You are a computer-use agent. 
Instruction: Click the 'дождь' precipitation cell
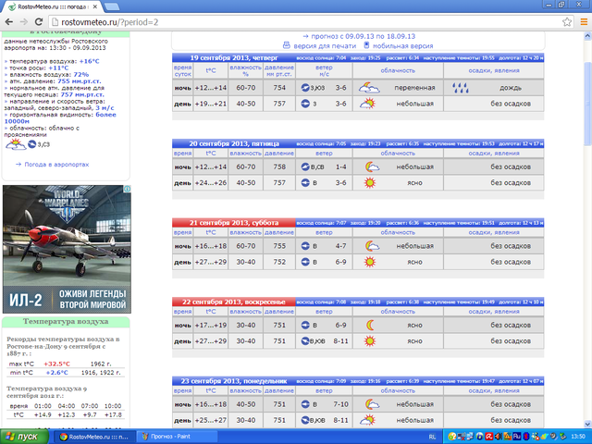coord(511,88)
